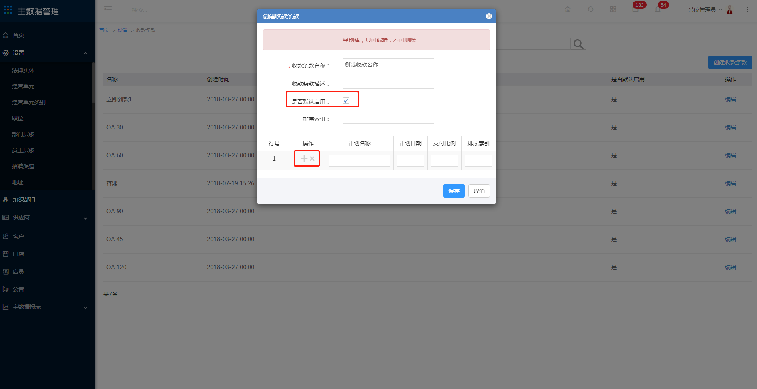The height and width of the screenshot is (389, 757).
Task: Click 编辑 for the OA 90 row
Action: 731,211
